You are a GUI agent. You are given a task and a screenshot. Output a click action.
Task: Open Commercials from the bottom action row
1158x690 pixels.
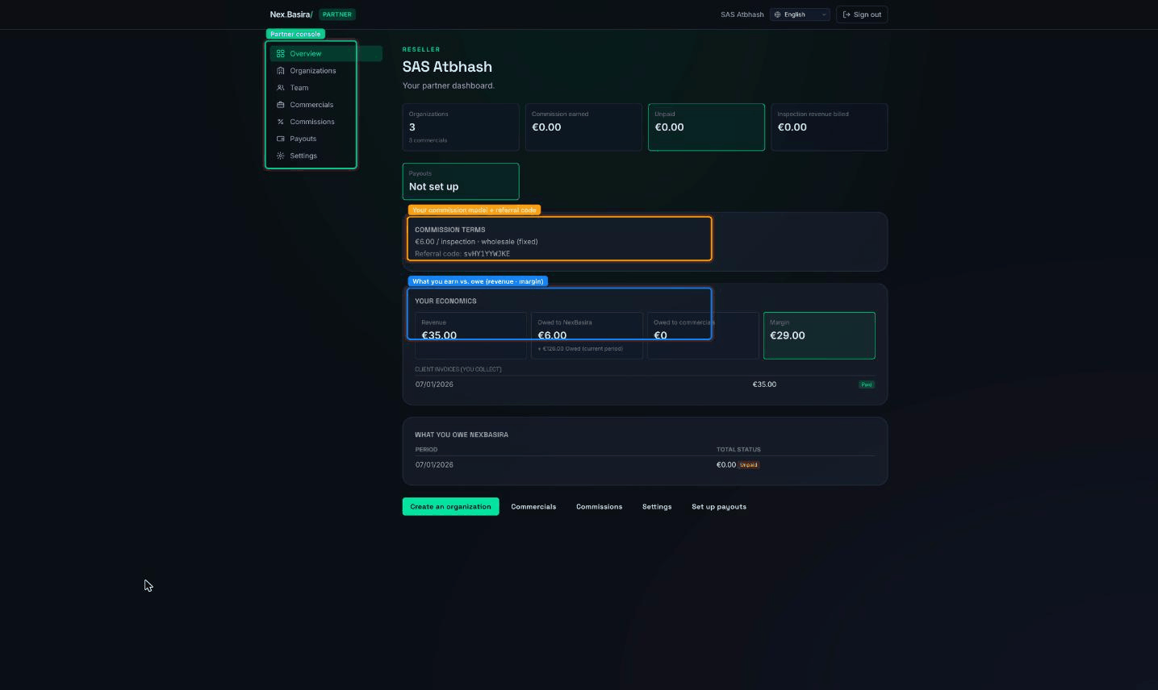click(x=533, y=506)
